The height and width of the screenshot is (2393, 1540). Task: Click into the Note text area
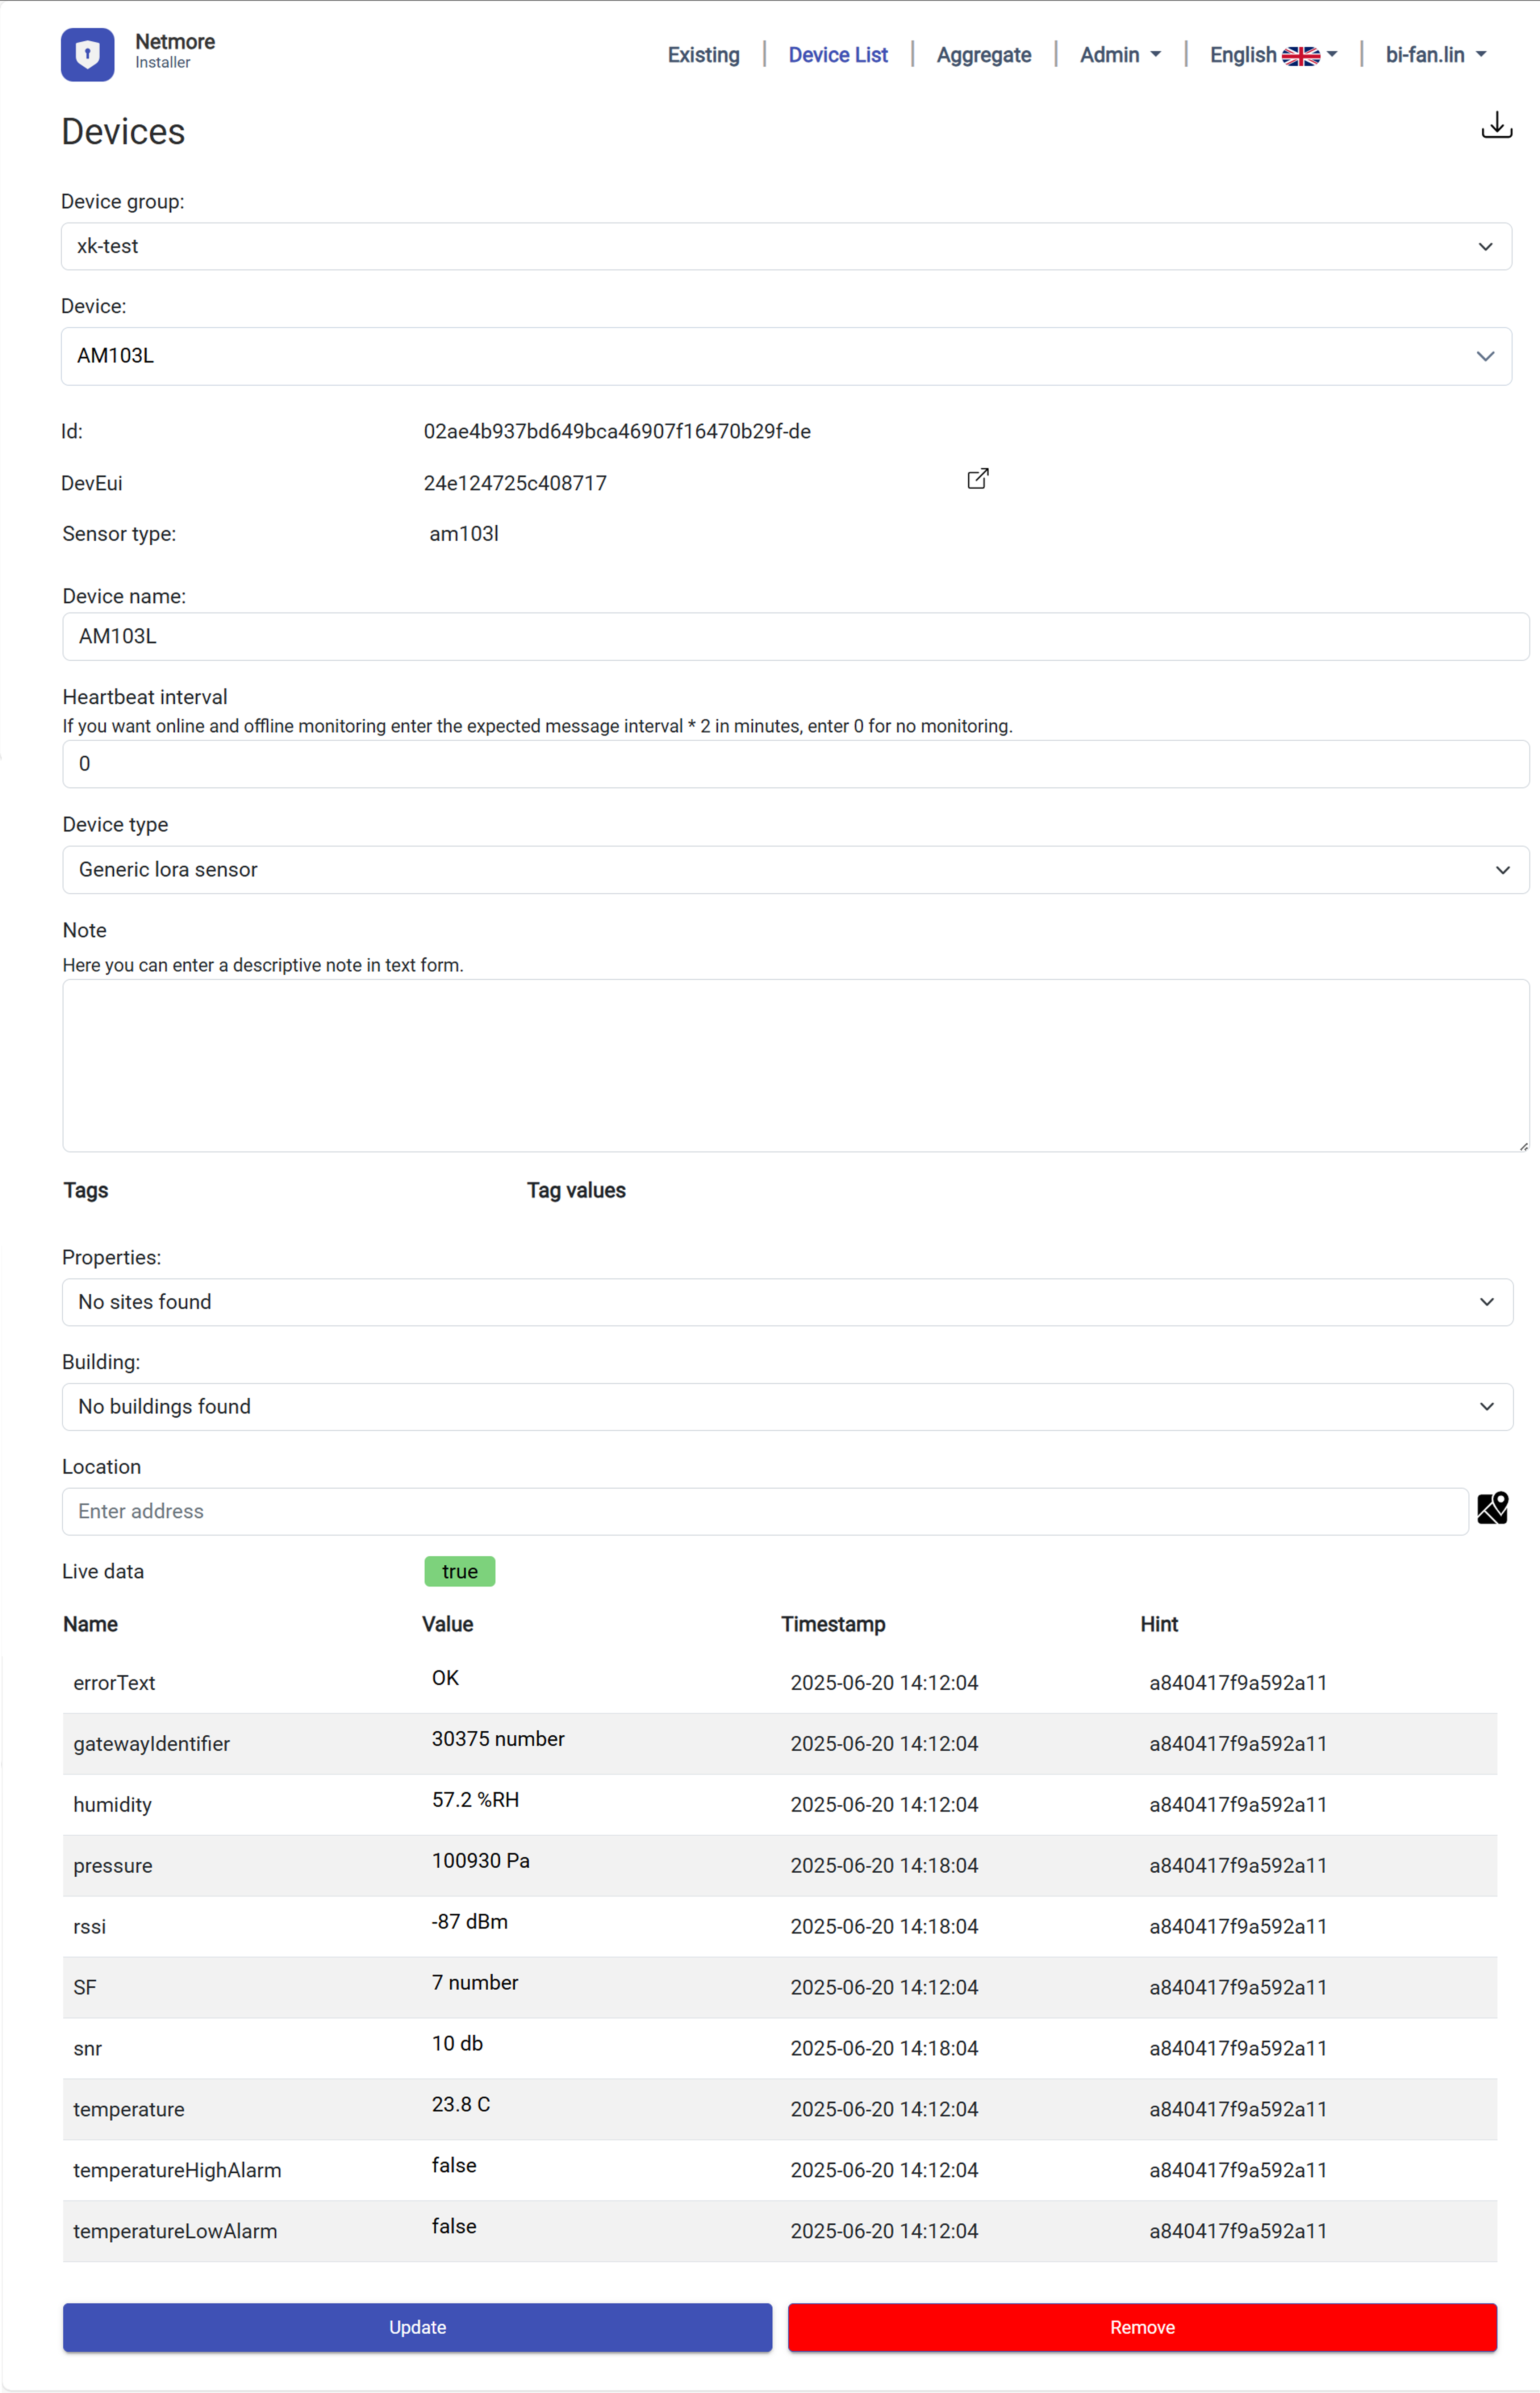[795, 1065]
